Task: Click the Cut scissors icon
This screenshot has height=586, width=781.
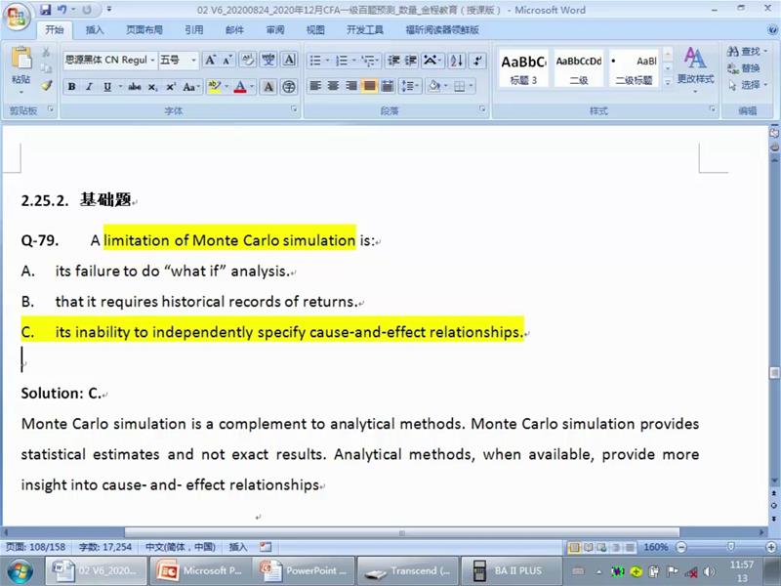Action: pyautogui.click(x=46, y=52)
